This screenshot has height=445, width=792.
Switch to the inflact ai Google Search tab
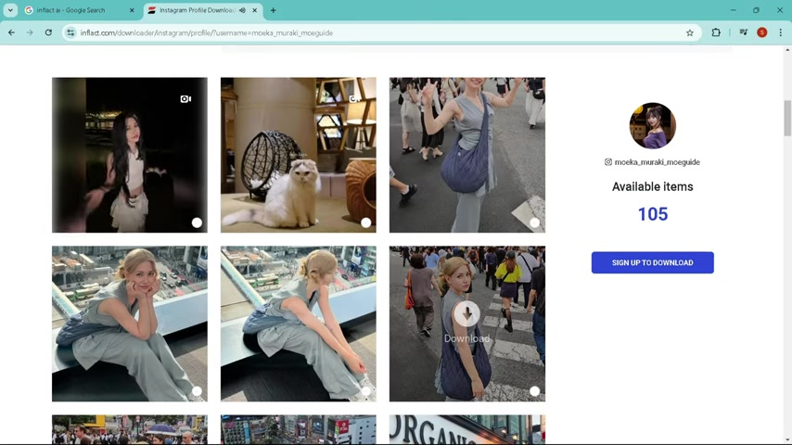[x=80, y=10]
